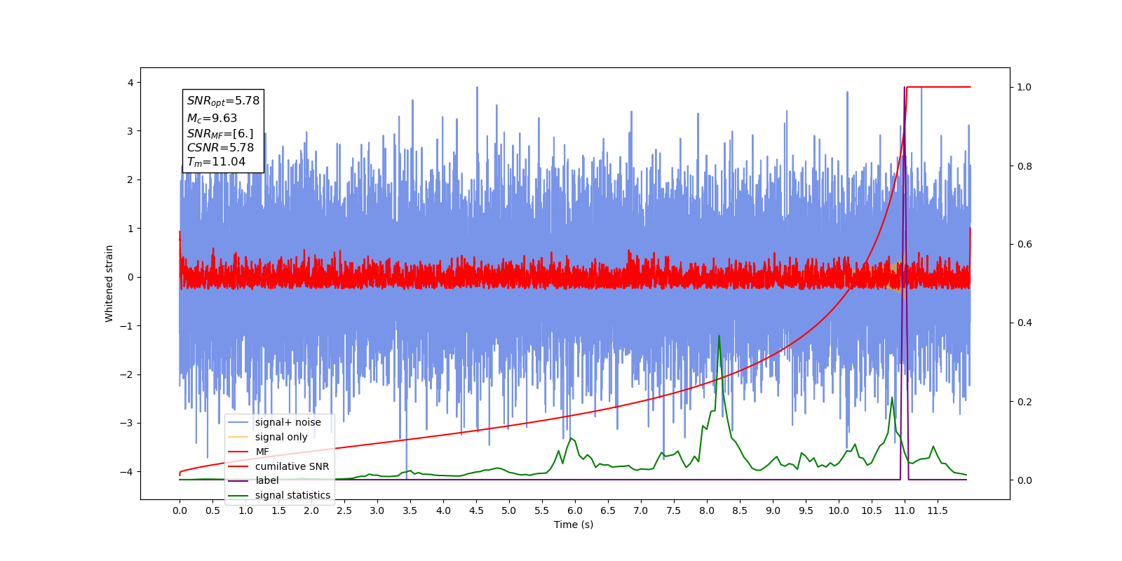Click the tallest green signal statistics peak

click(x=719, y=337)
